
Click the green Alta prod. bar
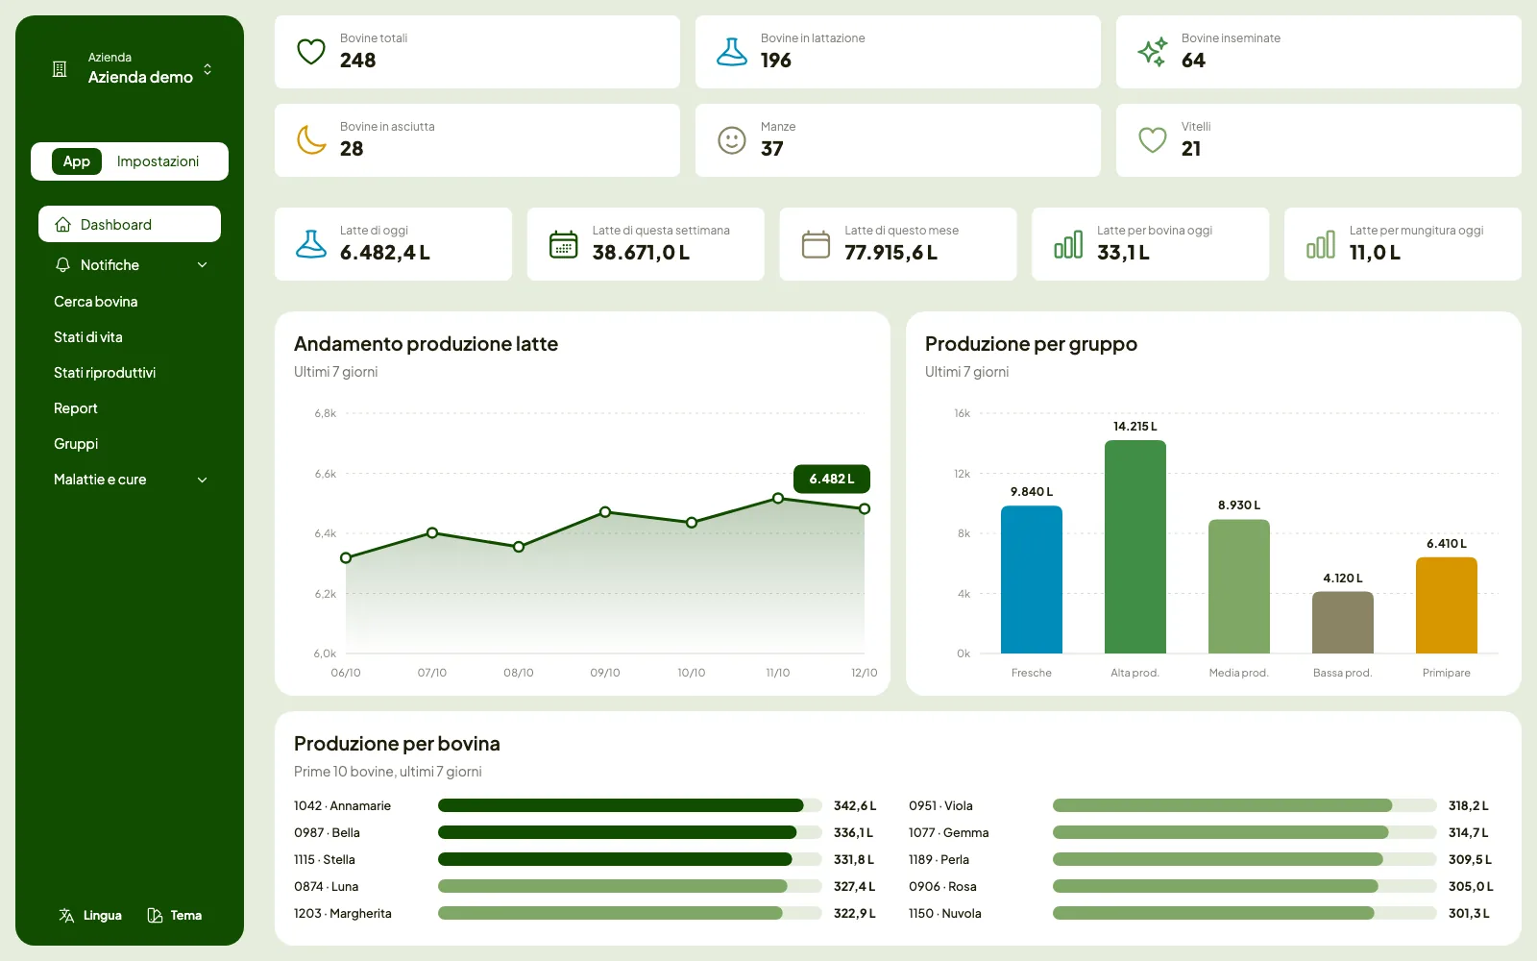click(1135, 547)
